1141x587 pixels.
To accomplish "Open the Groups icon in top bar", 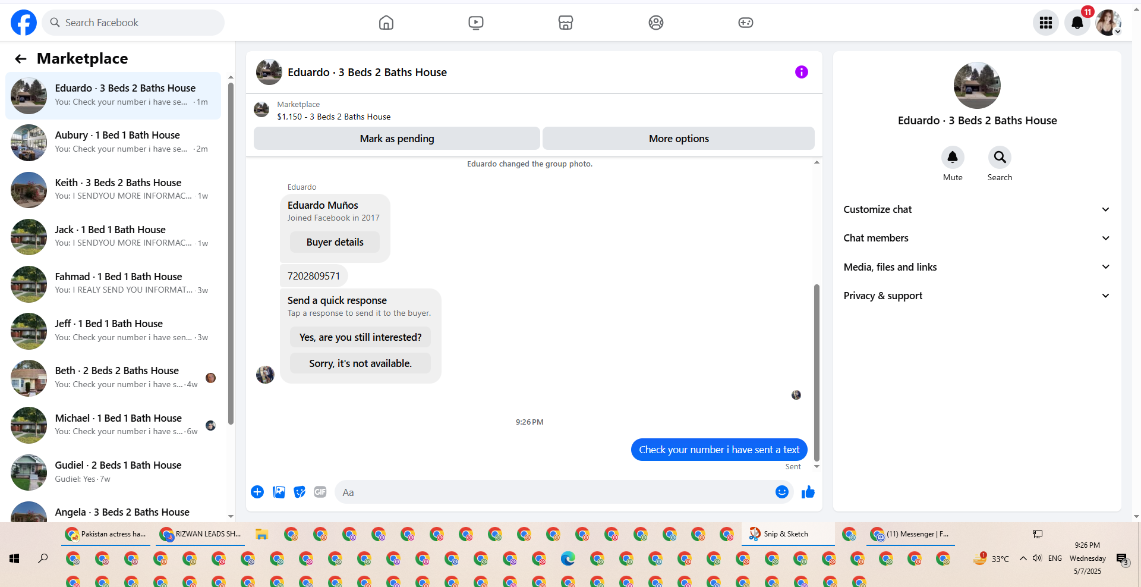I will tap(656, 23).
